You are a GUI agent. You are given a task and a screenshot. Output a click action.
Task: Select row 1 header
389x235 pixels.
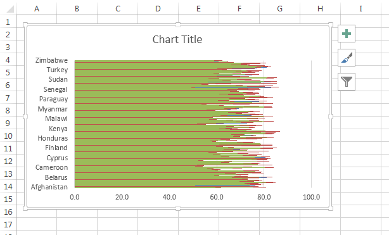tap(8, 22)
